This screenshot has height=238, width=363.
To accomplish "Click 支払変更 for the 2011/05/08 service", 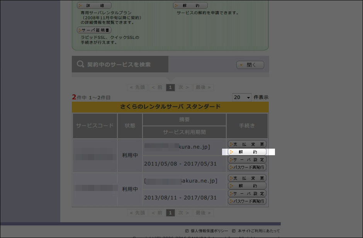I will 247,144.
